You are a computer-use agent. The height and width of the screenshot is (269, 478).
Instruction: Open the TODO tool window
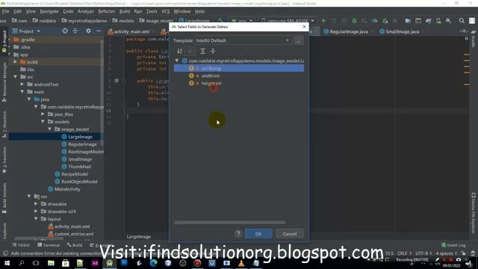pos(21,245)
